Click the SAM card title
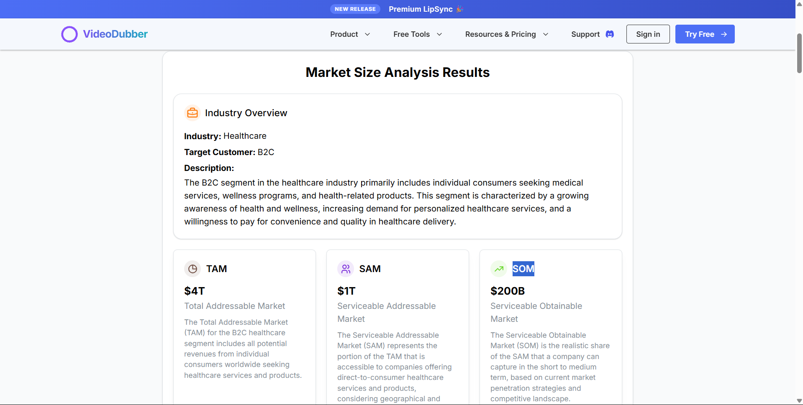This screenshot has width=803, height=405. coord(370,269)
